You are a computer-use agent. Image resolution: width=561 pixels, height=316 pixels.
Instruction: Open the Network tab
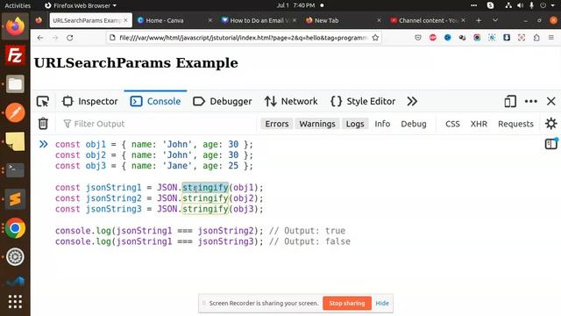pyautogui.click(x=291, y=102)
